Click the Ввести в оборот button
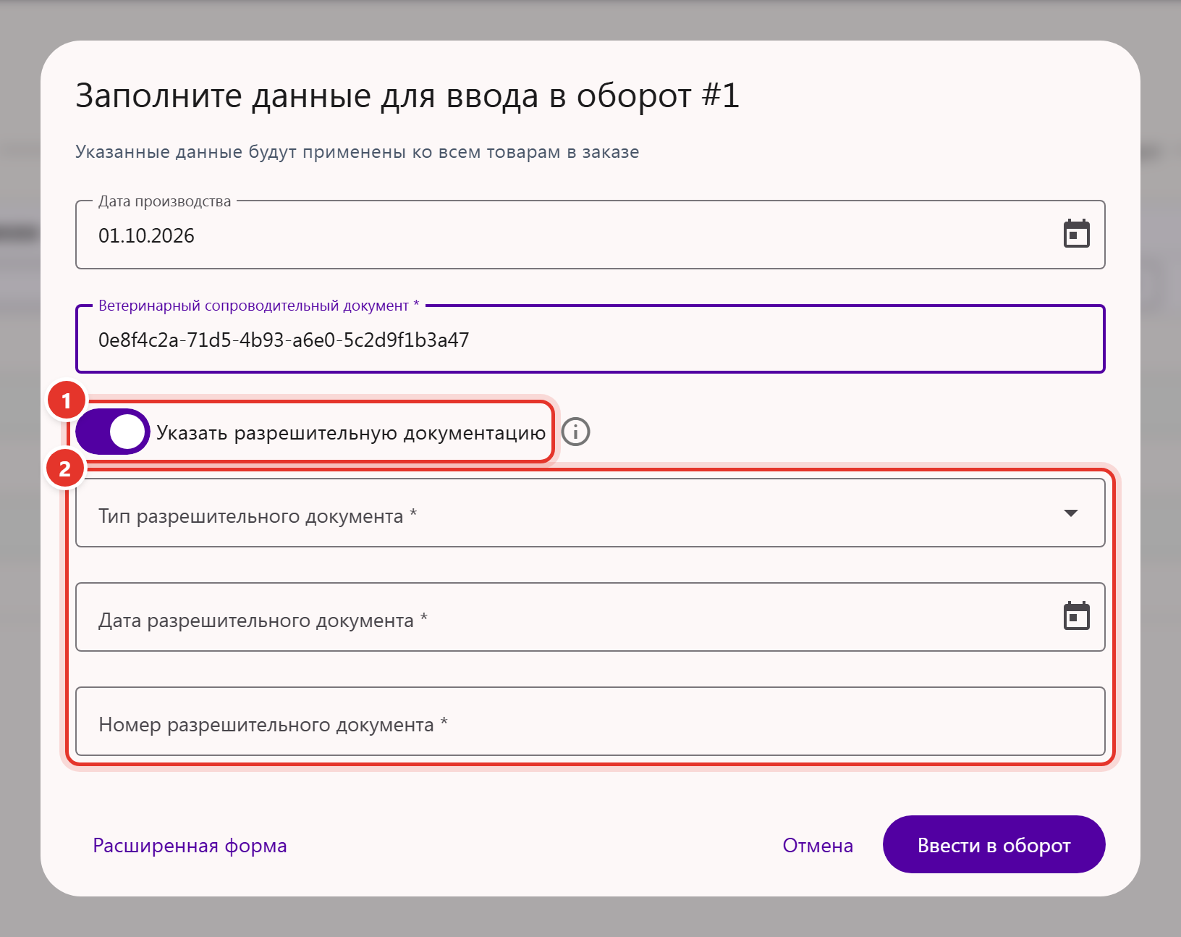Viewport: 1181px width, 937px height. point(994,844)
